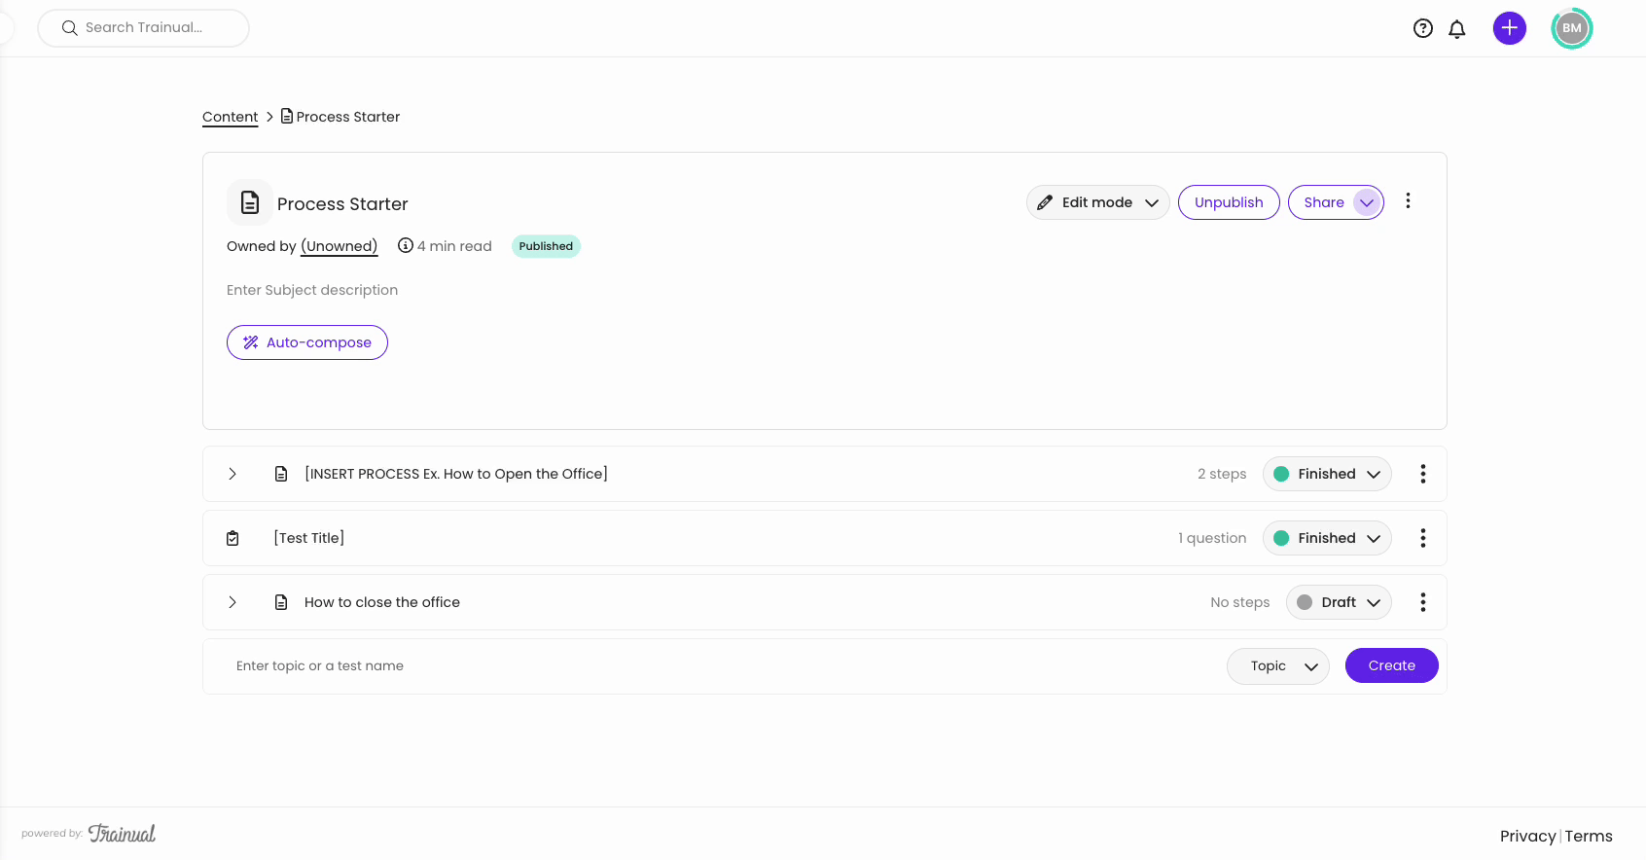Open the three-dot menu for Test Title row

pos(1423,538)
